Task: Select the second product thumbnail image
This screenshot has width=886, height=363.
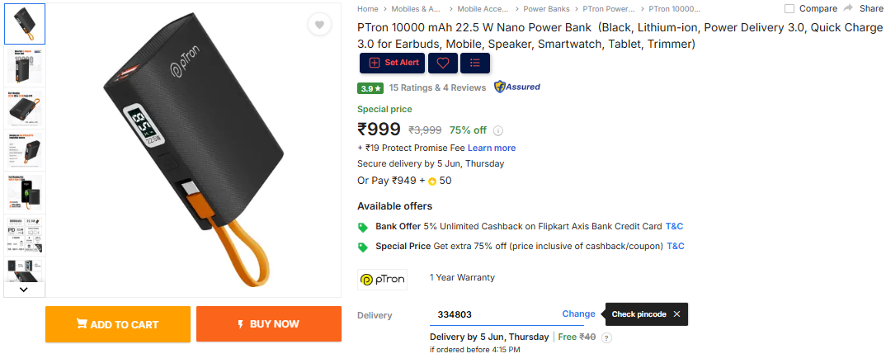Action: pyautogui.click(x=25, y=67)
